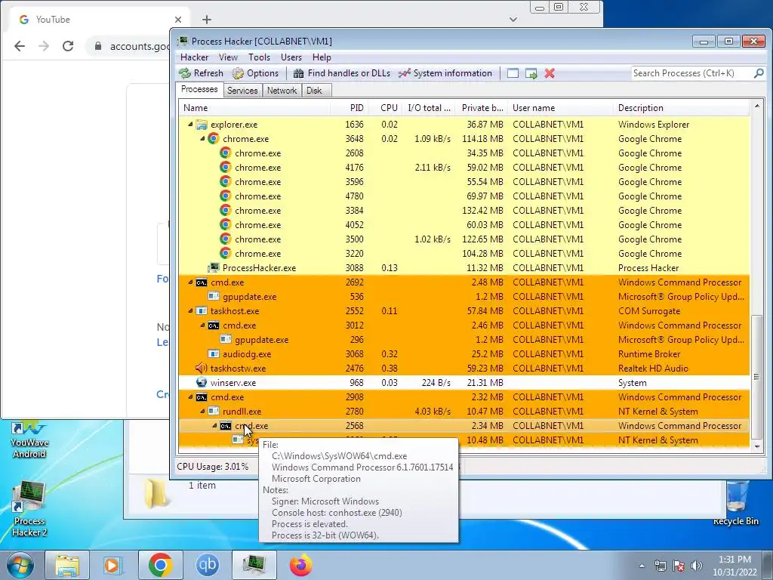
Task: Click the taskhostw.exe speaker icon
Action: [x=201, y=368]
